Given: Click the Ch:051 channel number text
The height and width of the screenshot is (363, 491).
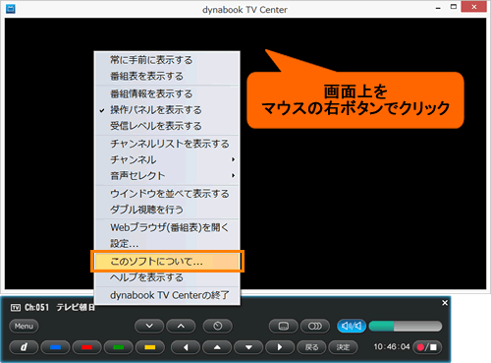Looking at the screenshot, I should [36, 307].
